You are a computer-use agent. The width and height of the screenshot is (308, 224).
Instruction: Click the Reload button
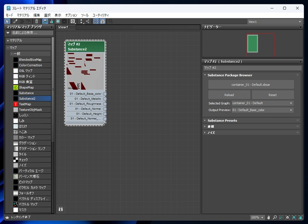(x=229, y=95)
